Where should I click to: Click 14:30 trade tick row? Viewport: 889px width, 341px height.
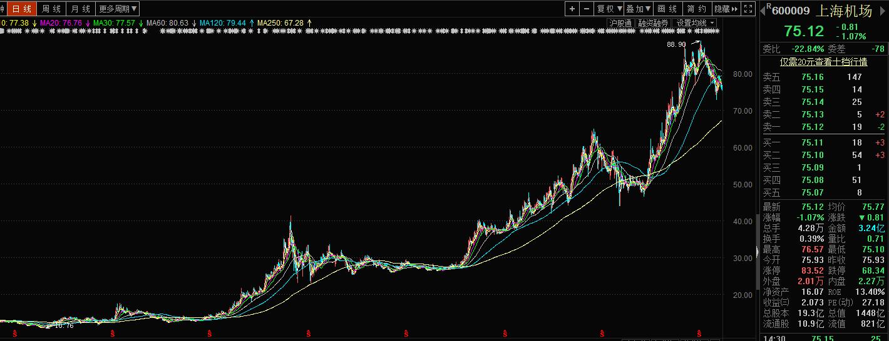[823, 337]
